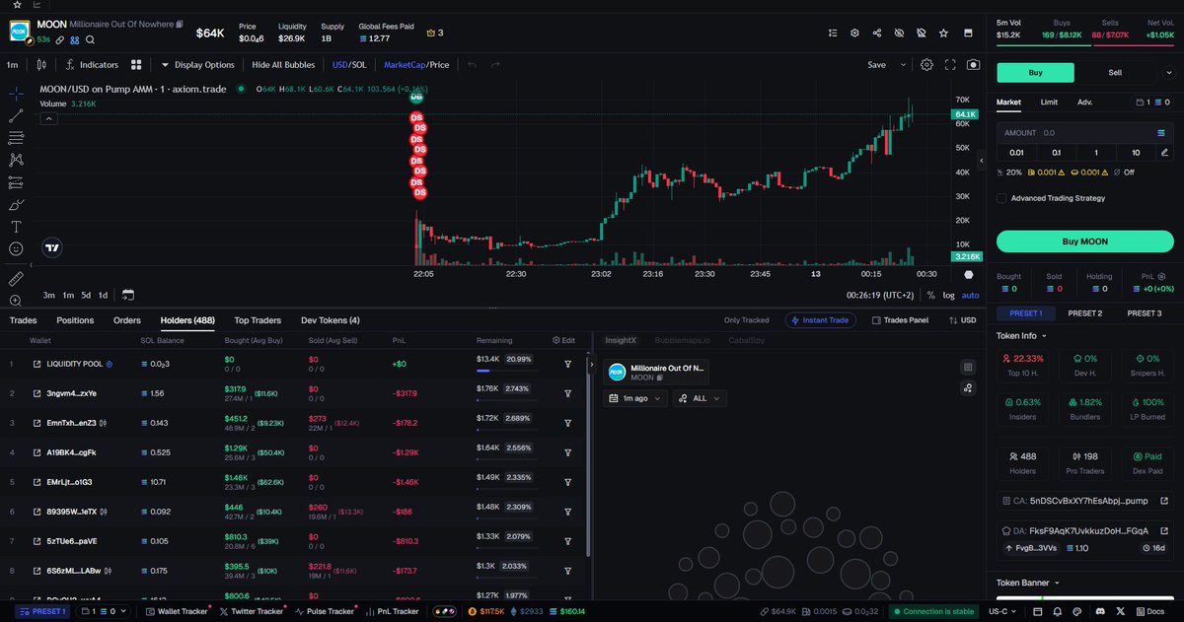
Task: Filter holder 3ngvm4...zxYe with funnel icon
Action: click(568, 393)
